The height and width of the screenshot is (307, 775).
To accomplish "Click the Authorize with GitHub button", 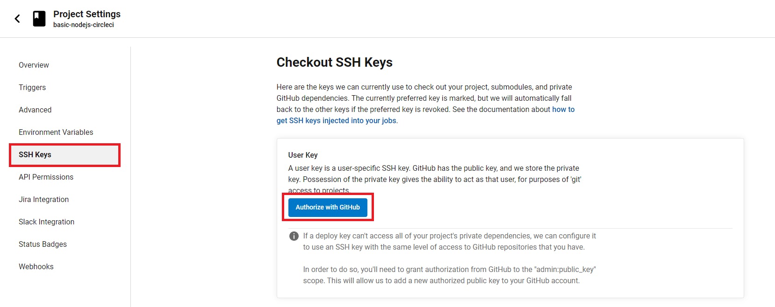I will tap(327, 207).
